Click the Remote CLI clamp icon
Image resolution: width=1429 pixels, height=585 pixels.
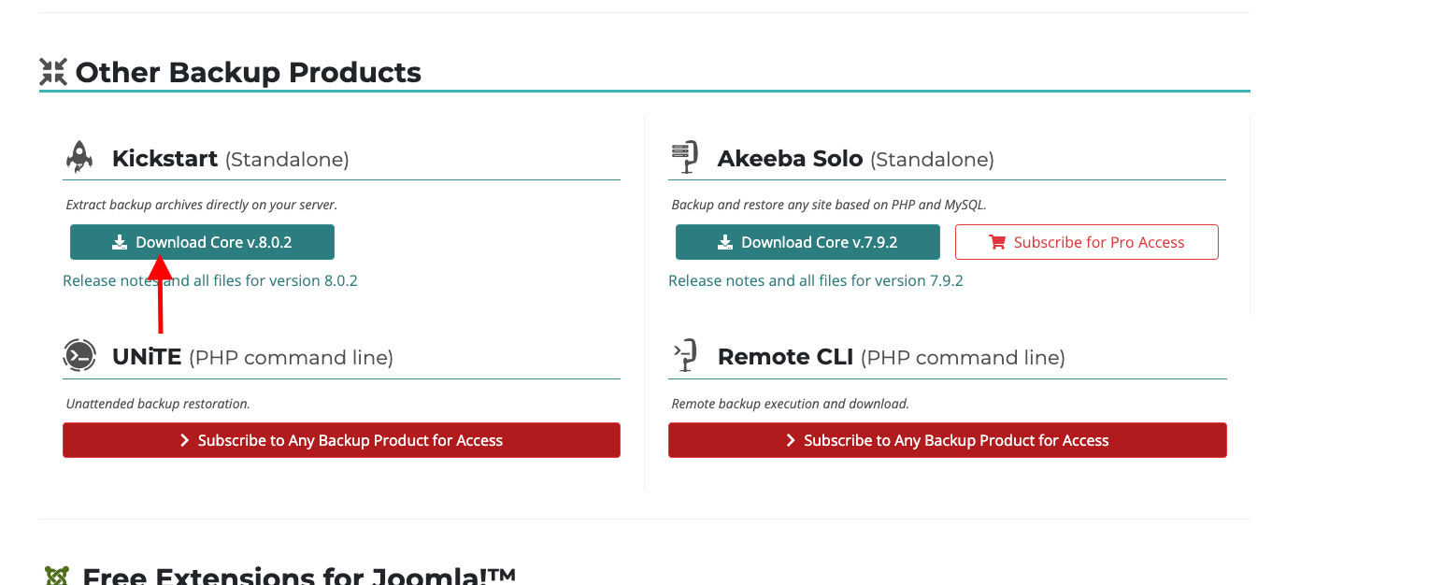pyautogui.click(x=685, y=355)
